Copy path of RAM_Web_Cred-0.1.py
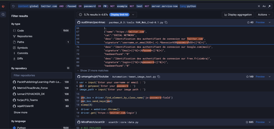The image size is (274, 129). pyautogui.click(x=166, y=23)
